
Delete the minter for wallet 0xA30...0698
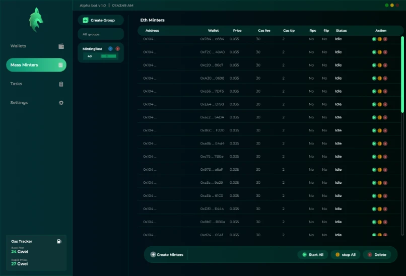coord(385,78)
